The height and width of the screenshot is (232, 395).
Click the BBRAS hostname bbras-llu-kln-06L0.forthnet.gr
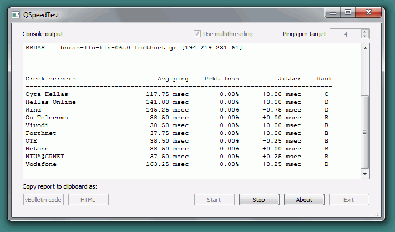(x=118, y=48)
